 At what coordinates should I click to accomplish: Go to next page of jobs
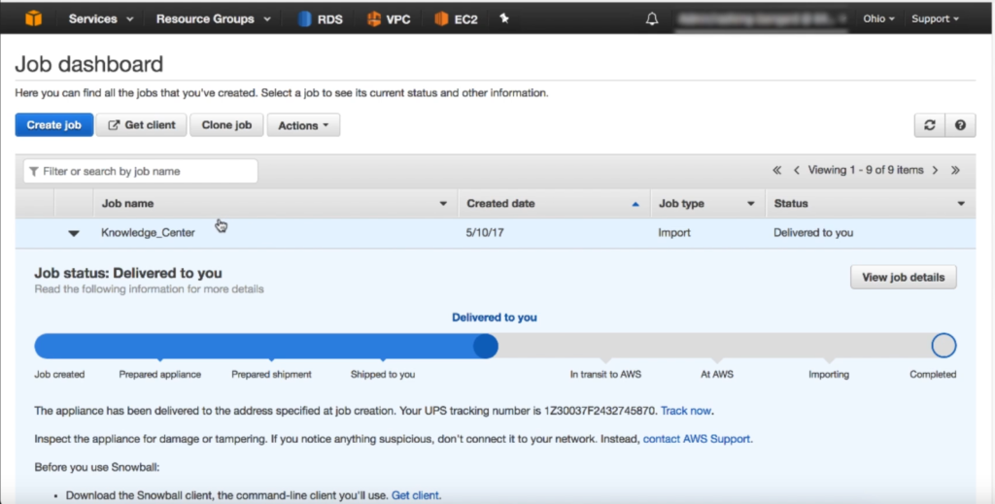pyautogui.click(x=935, y=171)
